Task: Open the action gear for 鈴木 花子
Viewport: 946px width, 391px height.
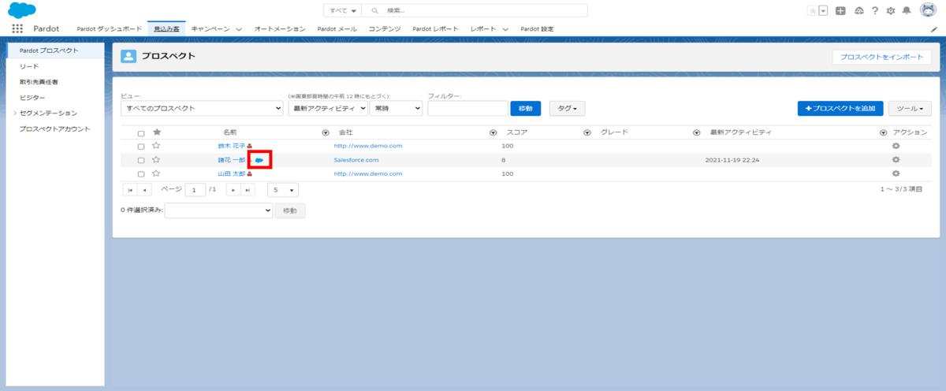Action: (x=896, y=146)
